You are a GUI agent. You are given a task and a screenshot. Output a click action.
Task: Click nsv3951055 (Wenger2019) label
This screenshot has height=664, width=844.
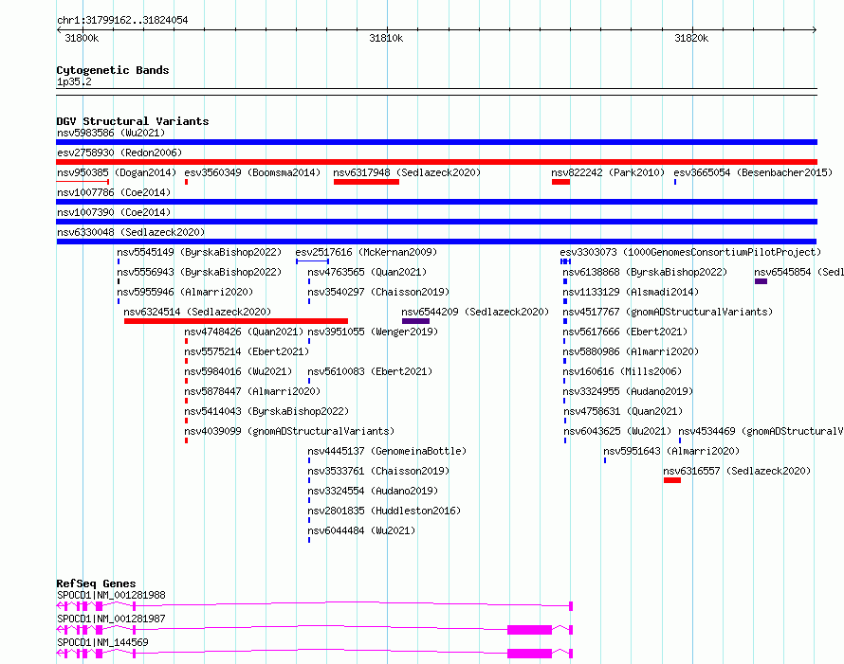[373, 332]
